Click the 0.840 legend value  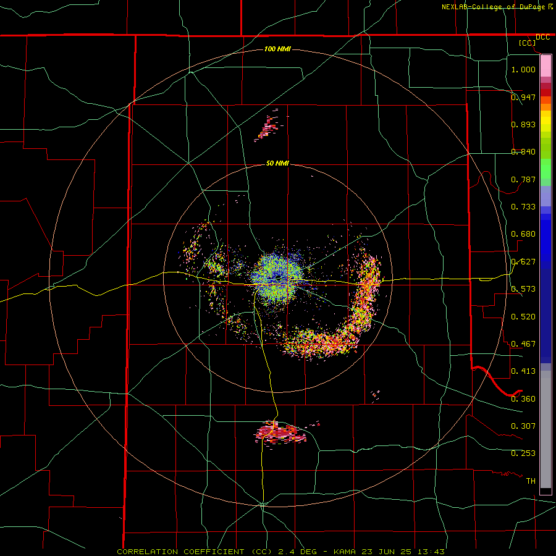pos(523,152)
